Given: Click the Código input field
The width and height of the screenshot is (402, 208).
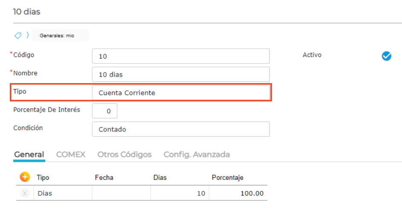Looking at the screenshot, I should [181, 56].
